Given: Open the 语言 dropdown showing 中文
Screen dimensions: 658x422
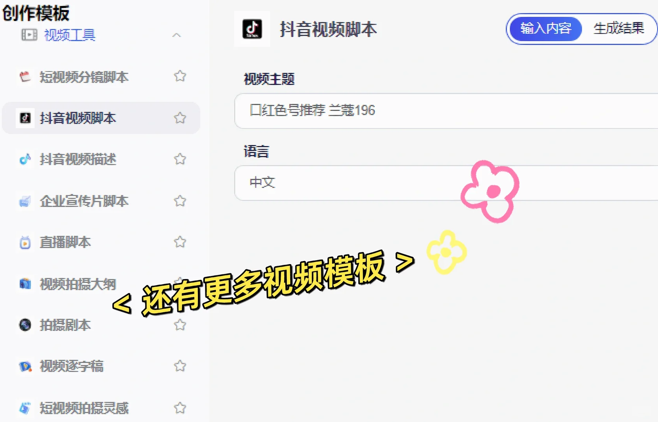Looking at the screenshot, I should (446, 183).
